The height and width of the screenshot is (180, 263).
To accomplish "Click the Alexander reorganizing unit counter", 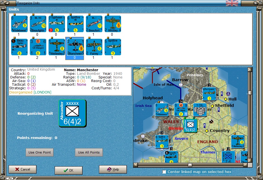I will (73, 113).
